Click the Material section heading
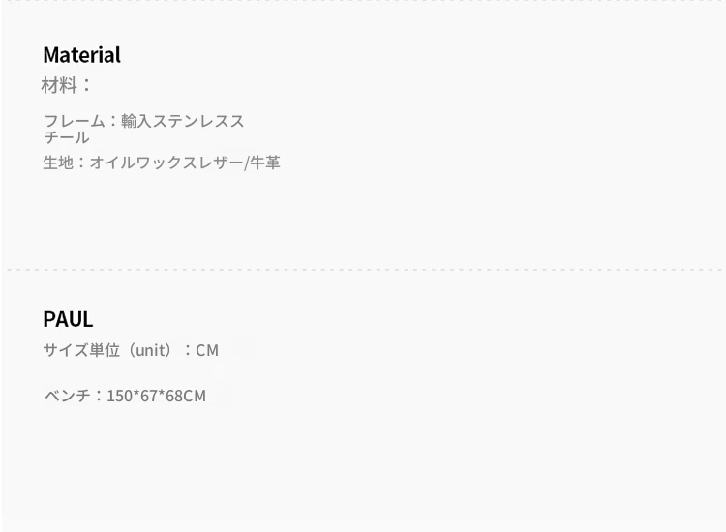726x532 pixels. click(81, 55)
